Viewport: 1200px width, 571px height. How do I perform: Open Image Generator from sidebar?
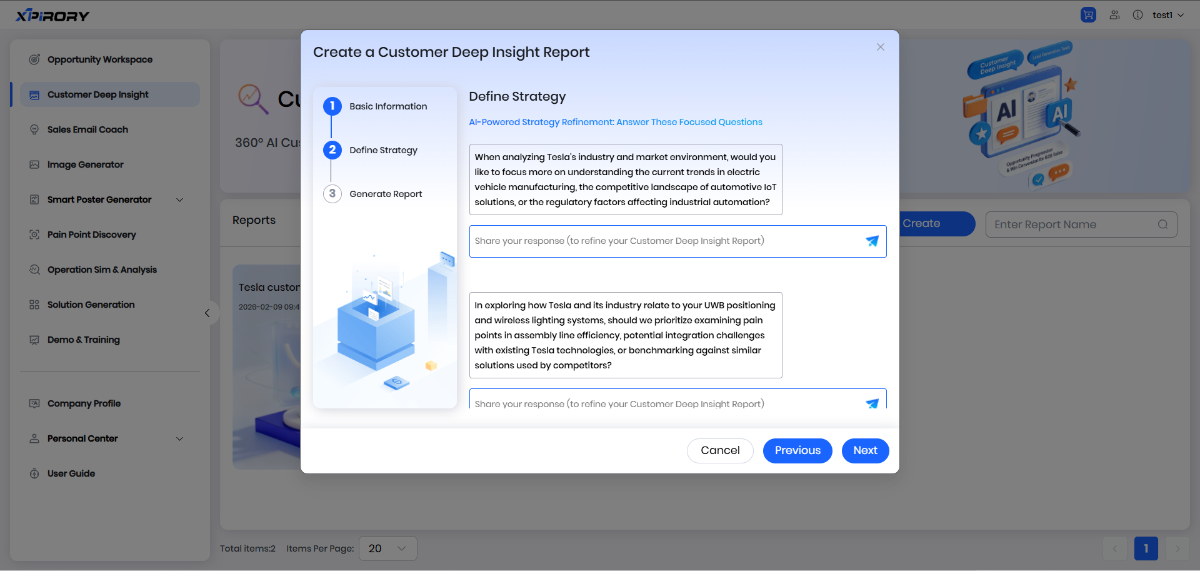pos(85,164)
